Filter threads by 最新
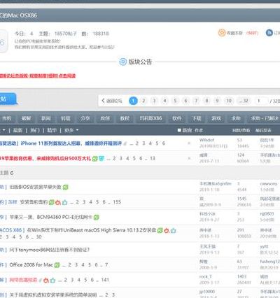The height and width of the screenshot is (298, 280). [17, 130]
